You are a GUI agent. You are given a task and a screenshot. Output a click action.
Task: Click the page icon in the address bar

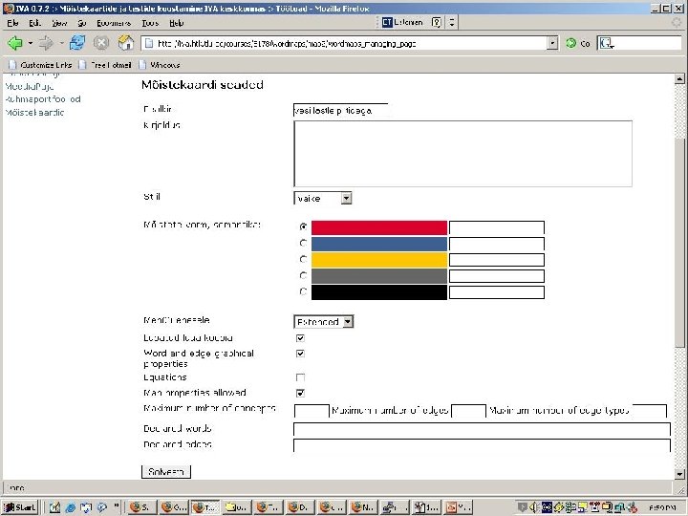pyautogui.click(x=149, y=43)
